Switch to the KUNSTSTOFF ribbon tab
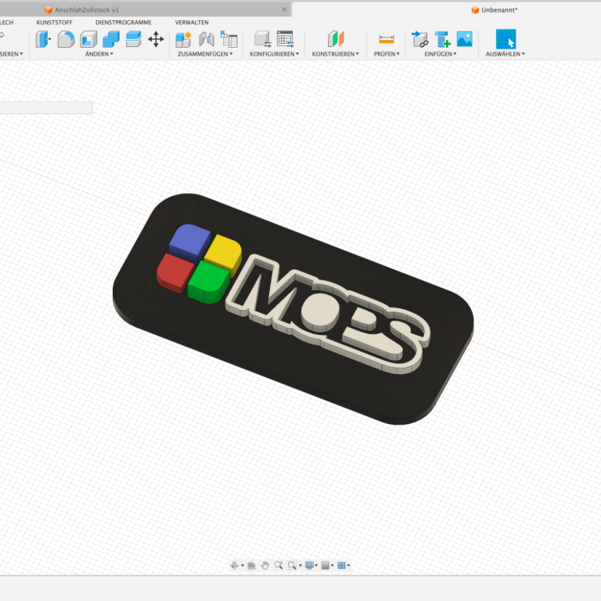601x601 pixels. click(55, 23)
